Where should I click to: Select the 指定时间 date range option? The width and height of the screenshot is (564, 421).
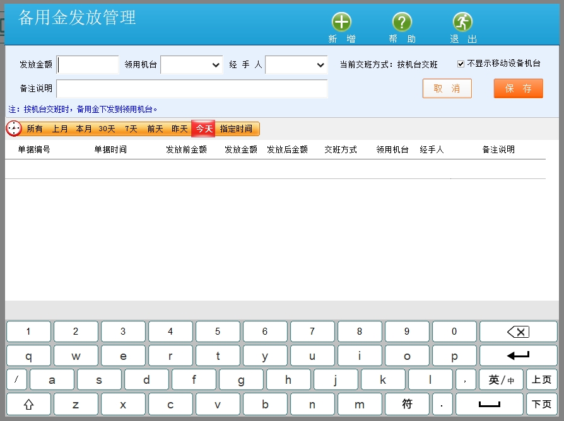pyautogui.click(x=236, y=129)
